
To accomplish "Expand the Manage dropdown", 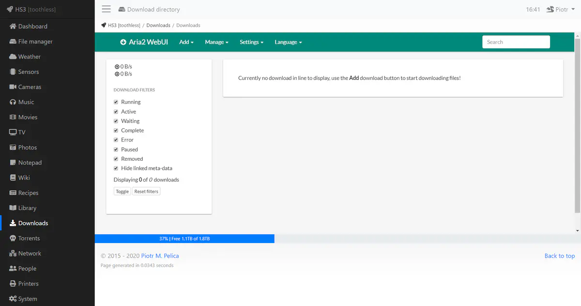I will coord(216,42).
